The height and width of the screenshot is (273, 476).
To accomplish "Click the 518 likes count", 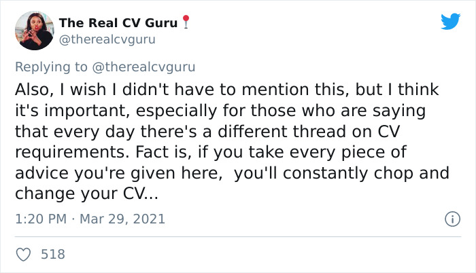I will pyautogui.click(x=53, y=255).
